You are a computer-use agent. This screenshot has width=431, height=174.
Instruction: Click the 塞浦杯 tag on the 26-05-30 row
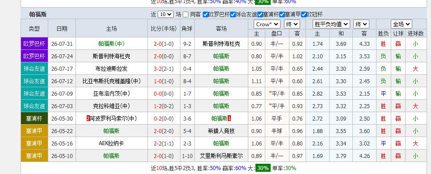pyautogui.click(x=34, y=119)
